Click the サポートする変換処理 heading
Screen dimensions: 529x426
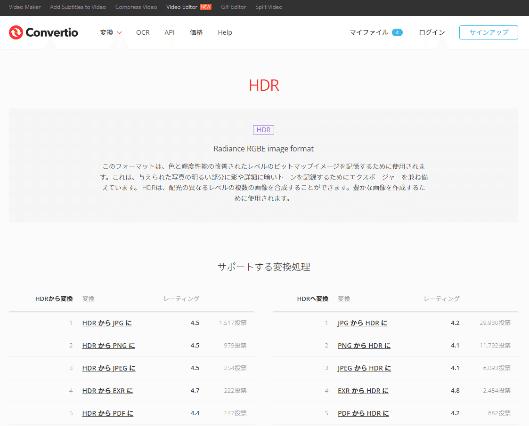[x=264, y=267]
